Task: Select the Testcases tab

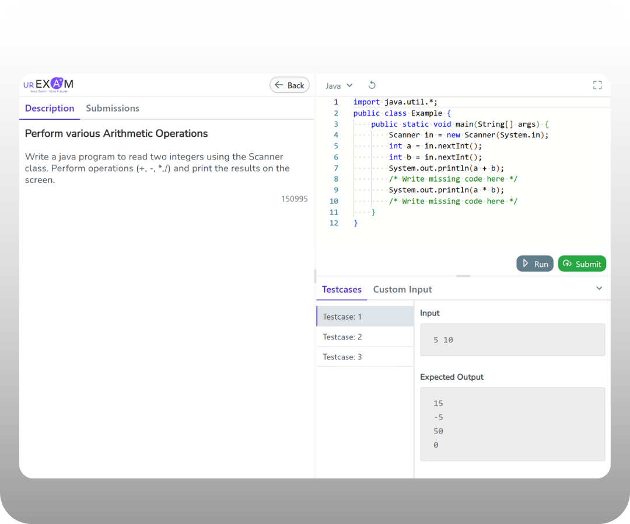Action: 342,289
